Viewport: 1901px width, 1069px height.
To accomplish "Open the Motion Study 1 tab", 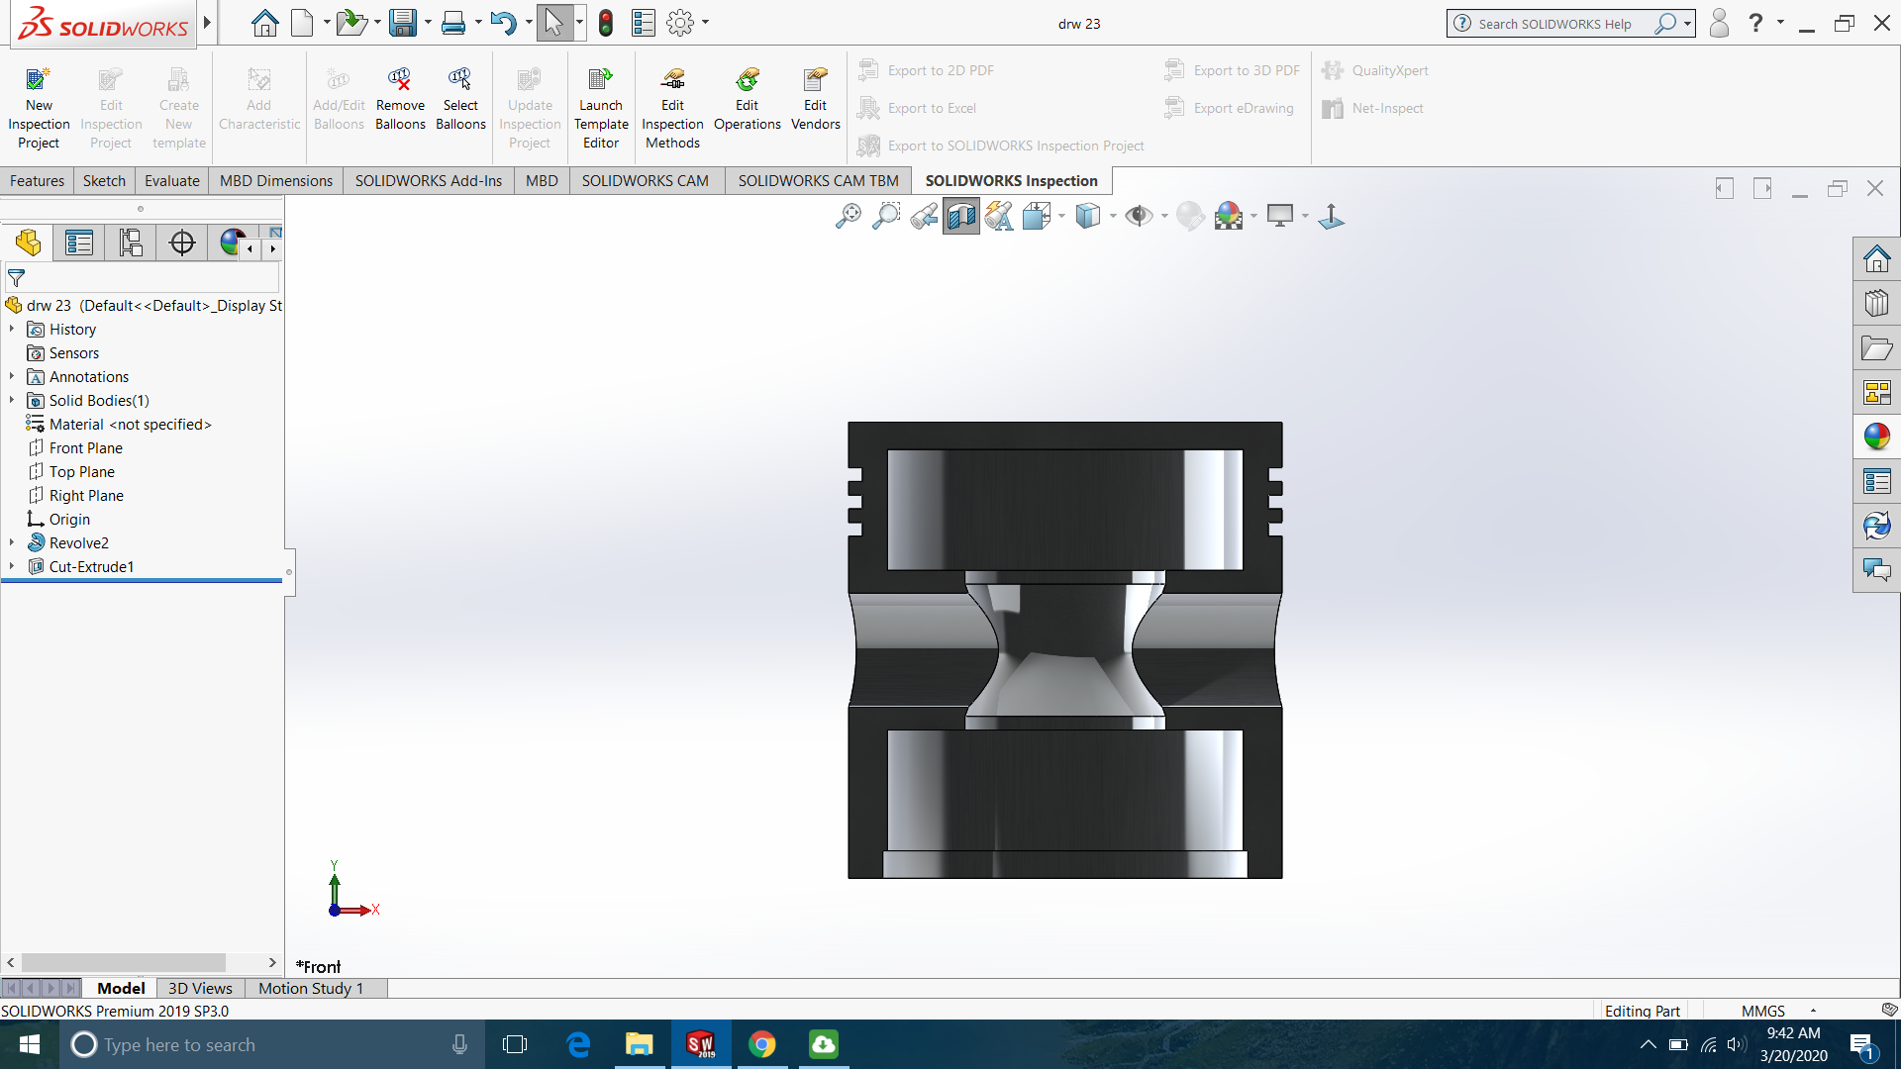I will coord(311,988).
